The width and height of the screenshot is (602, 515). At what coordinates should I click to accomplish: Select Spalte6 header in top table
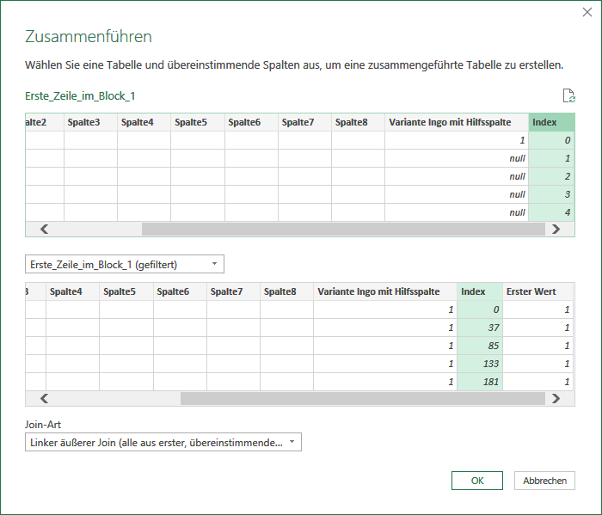pyautogui.click(x=251, y=122)
